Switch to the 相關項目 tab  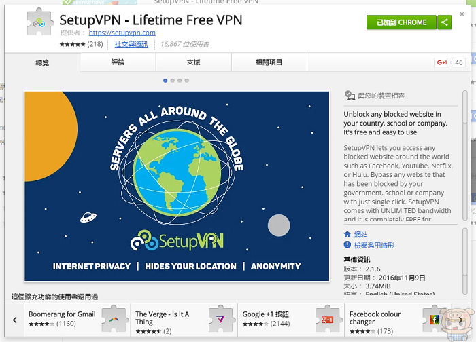pos(269,62)
